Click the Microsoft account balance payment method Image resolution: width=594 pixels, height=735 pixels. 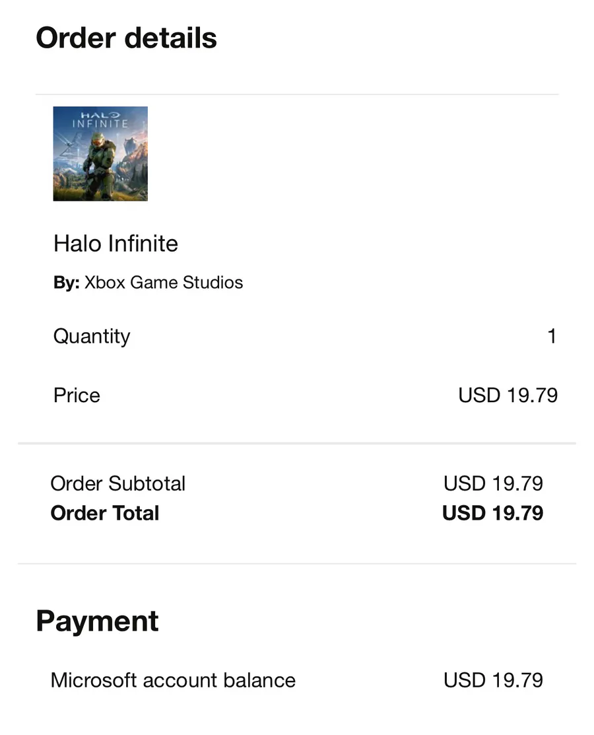click(173, 680)
